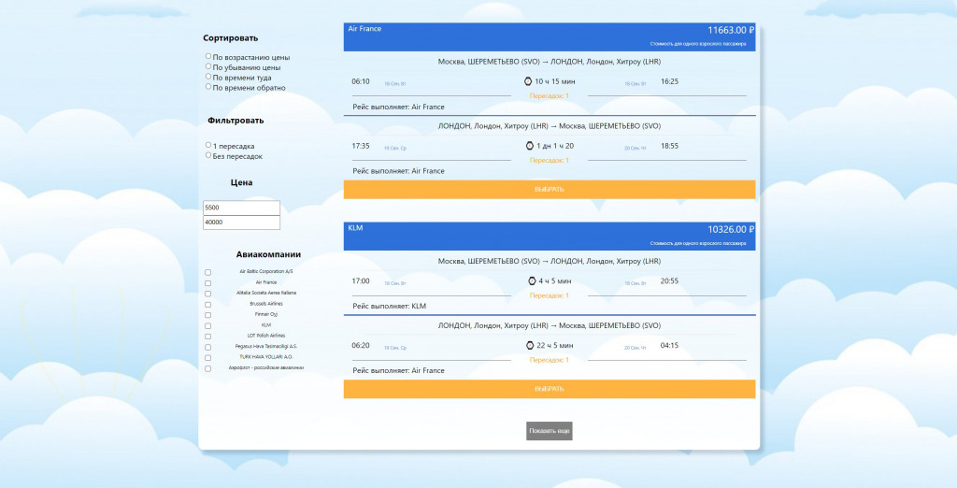Click the Цена heading

[x=242, y=182]
